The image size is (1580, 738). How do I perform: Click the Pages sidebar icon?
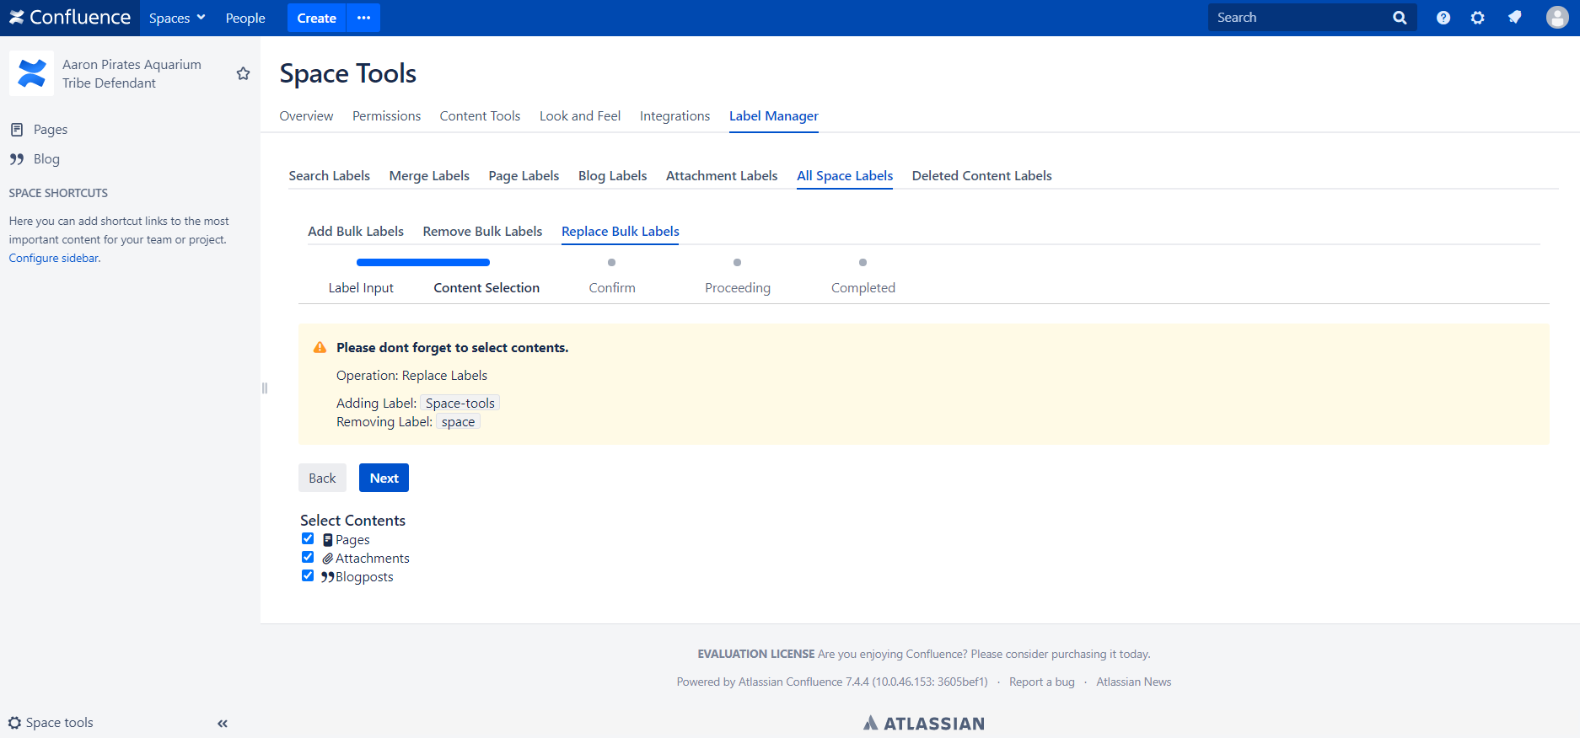point(17,130)
